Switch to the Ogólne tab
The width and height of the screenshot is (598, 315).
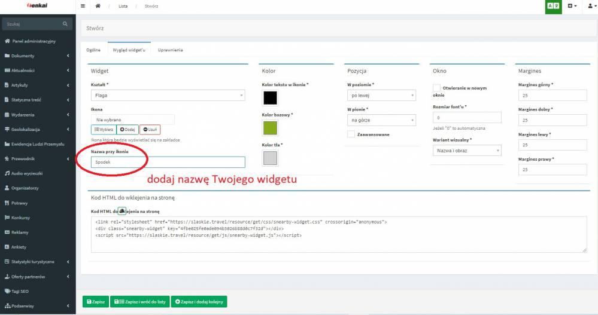click(x=93, y=50)
